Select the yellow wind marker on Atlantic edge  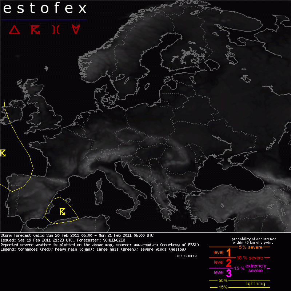click(3, 153)
